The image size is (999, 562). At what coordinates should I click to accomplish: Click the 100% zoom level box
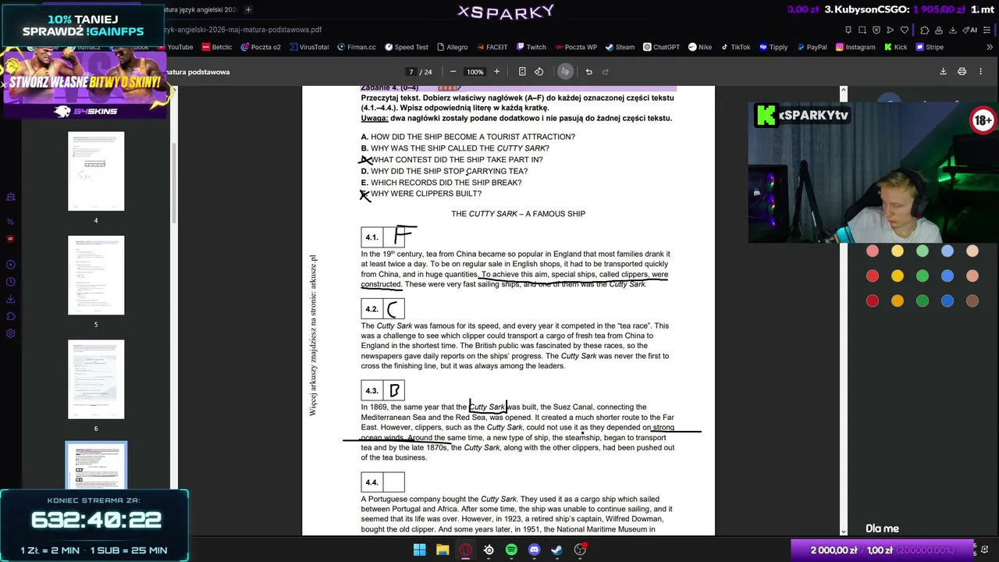(x=475, y=72)
